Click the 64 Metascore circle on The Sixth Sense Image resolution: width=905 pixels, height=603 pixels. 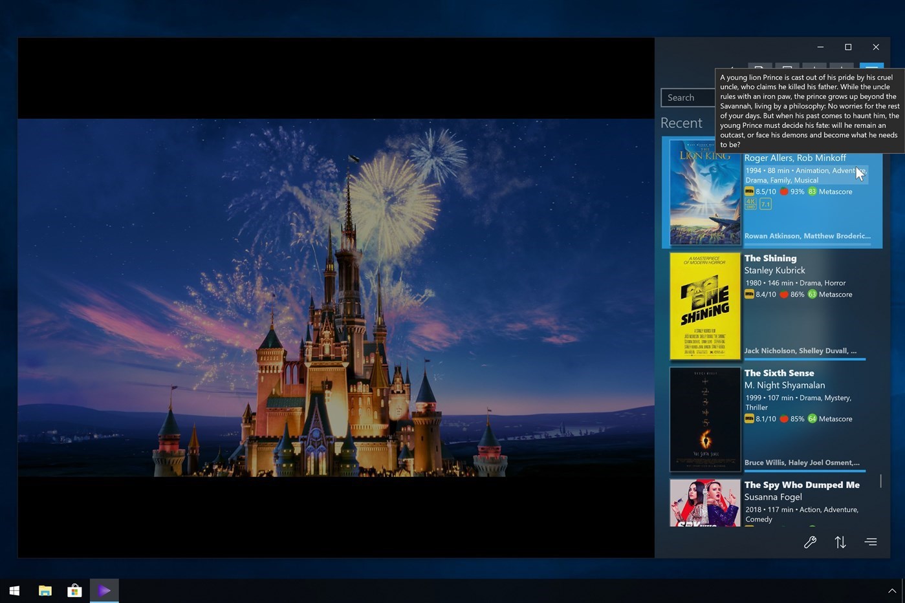tap(812, 419)
